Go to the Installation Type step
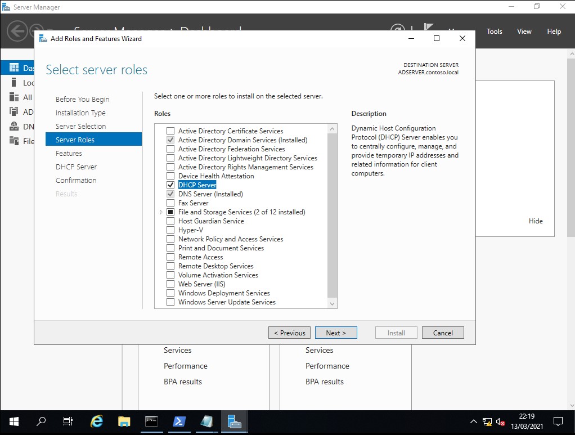This screenshot has width=575, height=435. (80, 113)
